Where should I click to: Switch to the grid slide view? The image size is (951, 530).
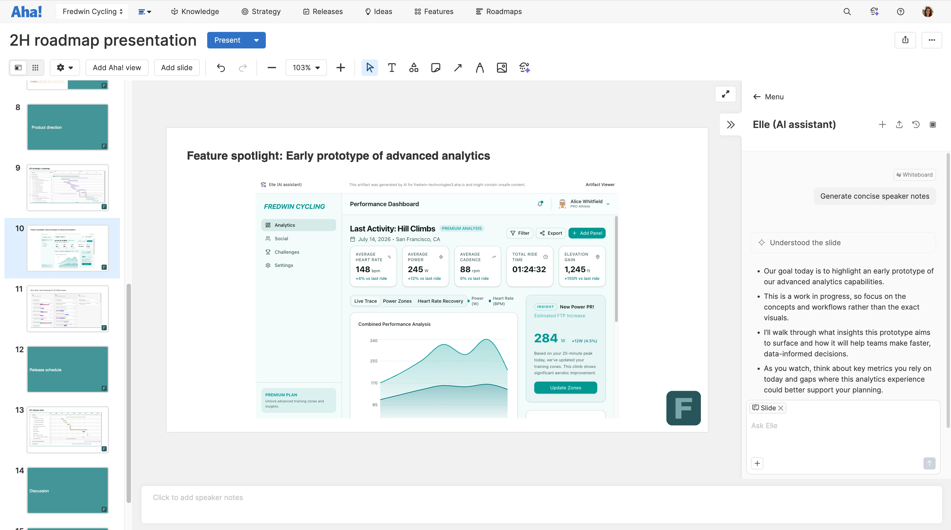(35, 67)
